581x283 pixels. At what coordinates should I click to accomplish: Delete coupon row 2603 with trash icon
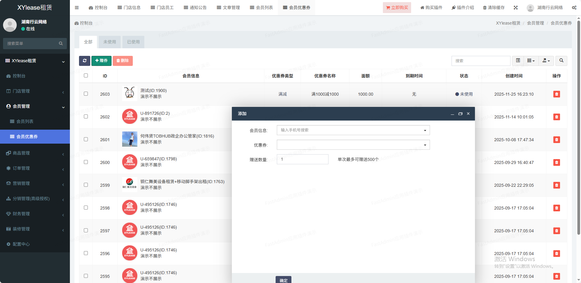[556, 94]
